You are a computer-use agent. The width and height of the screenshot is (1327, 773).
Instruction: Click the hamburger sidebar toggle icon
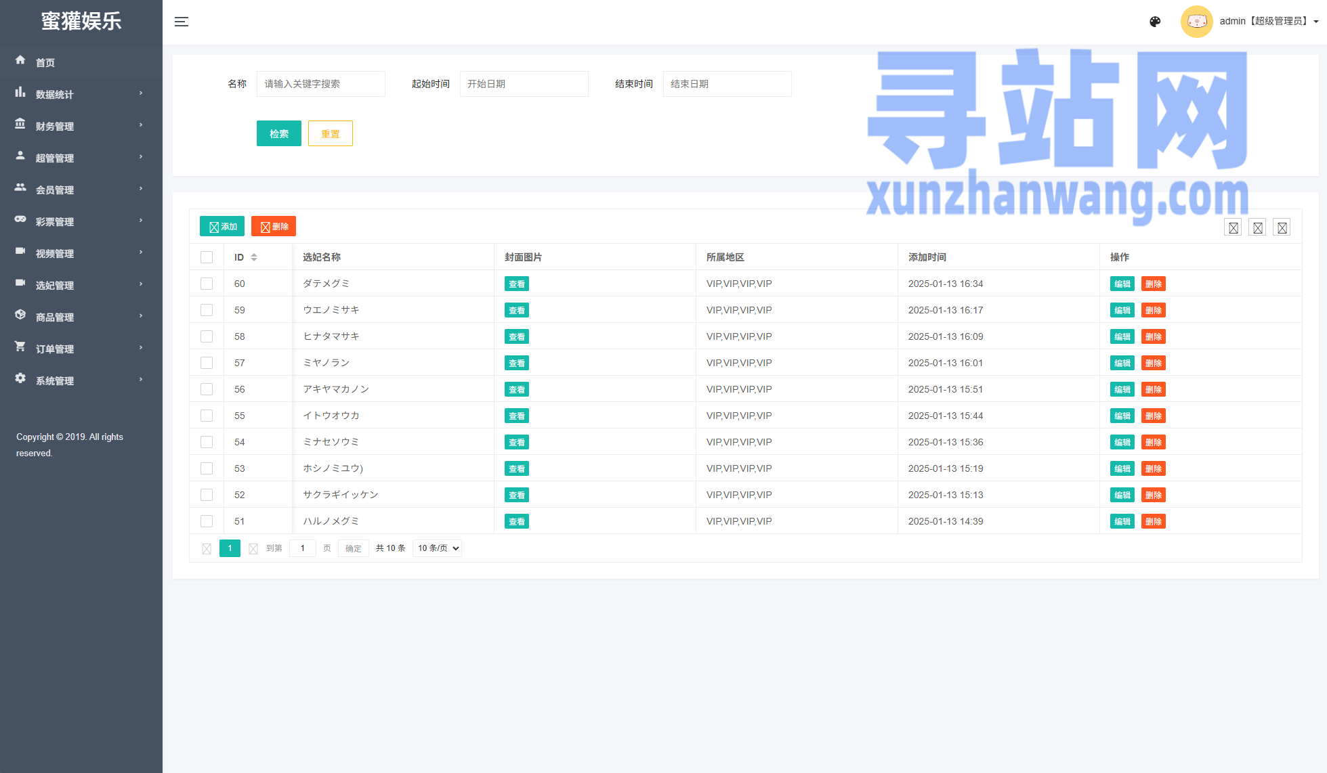pos(182,22)
